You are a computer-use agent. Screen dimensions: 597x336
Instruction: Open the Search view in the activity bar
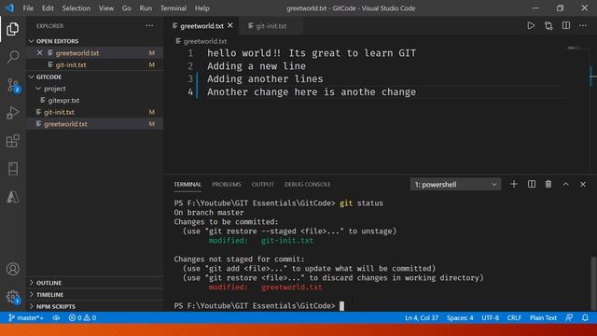pos(12,57)
